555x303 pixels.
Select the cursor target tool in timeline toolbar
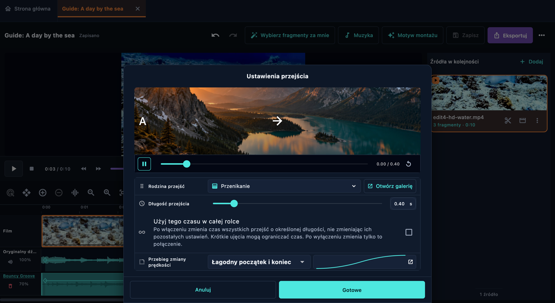(10, 192)
